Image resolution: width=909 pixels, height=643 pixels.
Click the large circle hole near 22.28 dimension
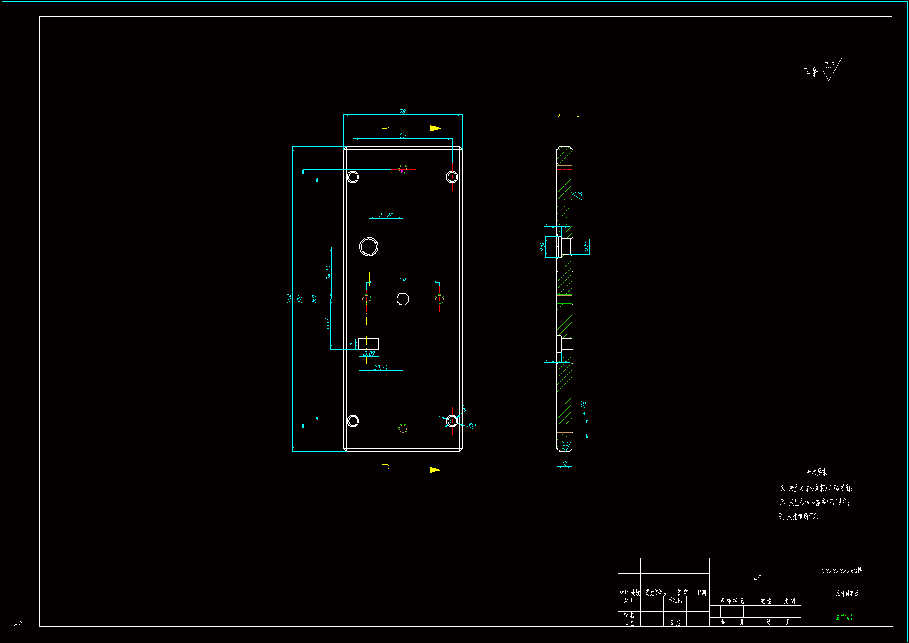tap(369, 247)
